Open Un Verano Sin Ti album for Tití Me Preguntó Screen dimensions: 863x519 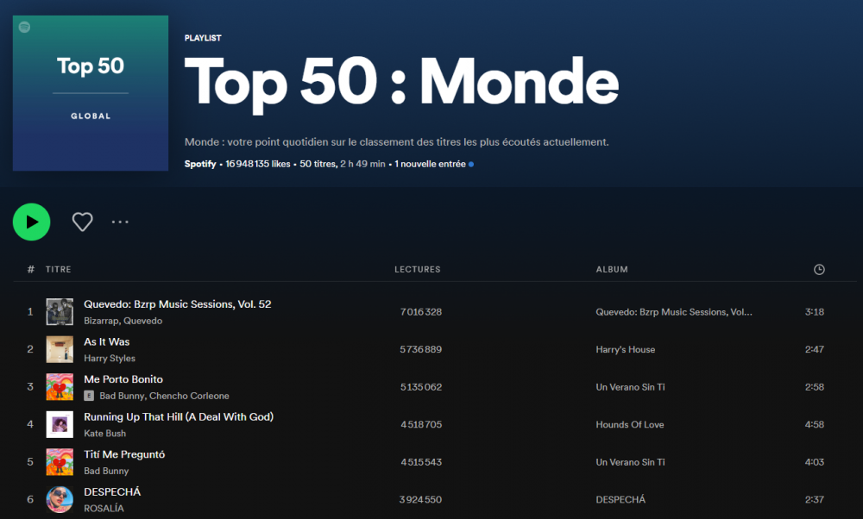tap(630, 462)
